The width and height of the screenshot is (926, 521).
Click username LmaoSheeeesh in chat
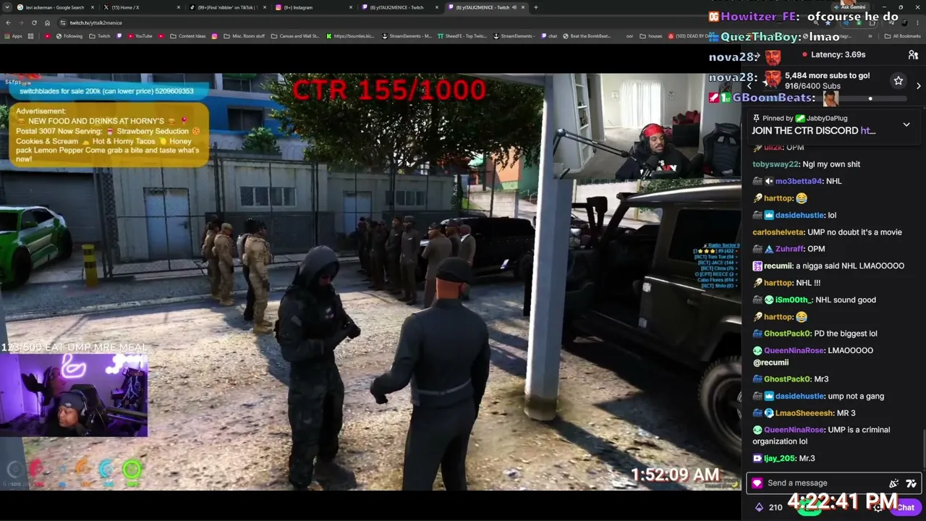[x=804, y=413]
